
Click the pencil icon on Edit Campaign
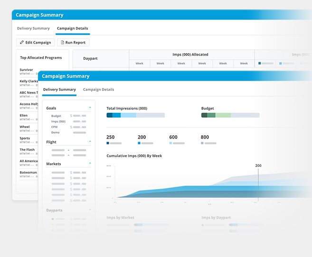(x=22, y=42)
